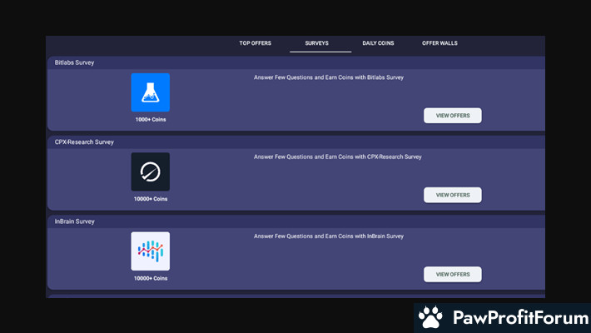The height and width of the screenshot is (333, 591).
Task: Click the CPX-Research Survey description text
Action: tap(338, 157)
